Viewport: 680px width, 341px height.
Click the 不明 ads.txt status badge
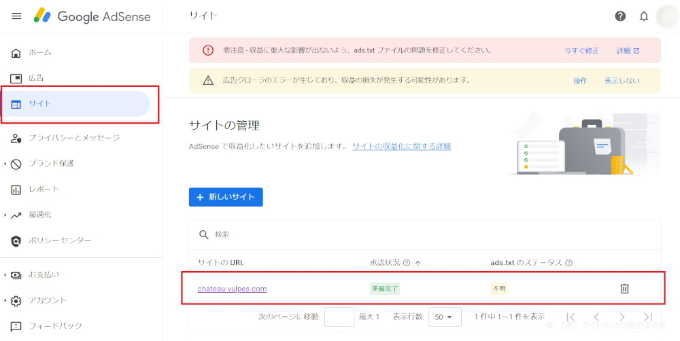499,289
